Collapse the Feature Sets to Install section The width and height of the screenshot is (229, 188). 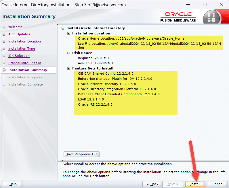69,68
